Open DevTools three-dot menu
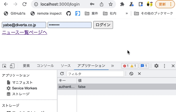The height and width of the screenshot is (112, 176). 165,66
